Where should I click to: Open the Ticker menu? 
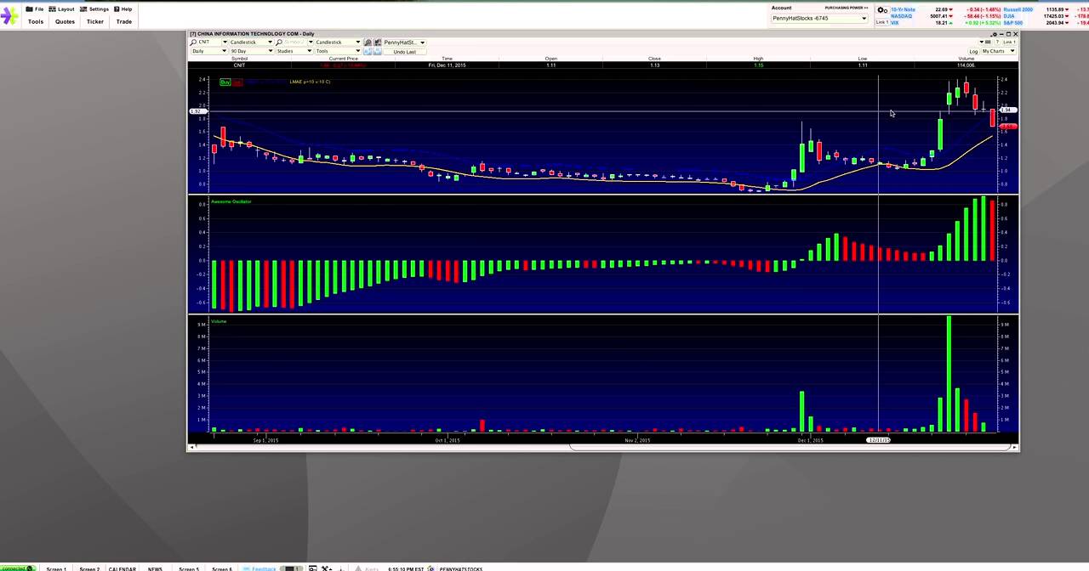(x=95, y=21)
